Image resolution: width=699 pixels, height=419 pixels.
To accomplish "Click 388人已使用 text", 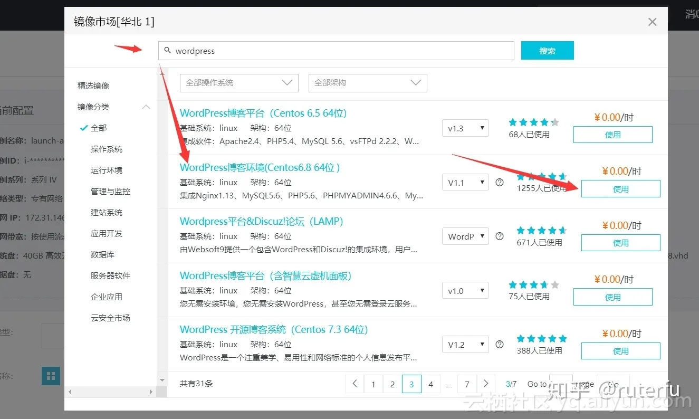I will point(540,350).
